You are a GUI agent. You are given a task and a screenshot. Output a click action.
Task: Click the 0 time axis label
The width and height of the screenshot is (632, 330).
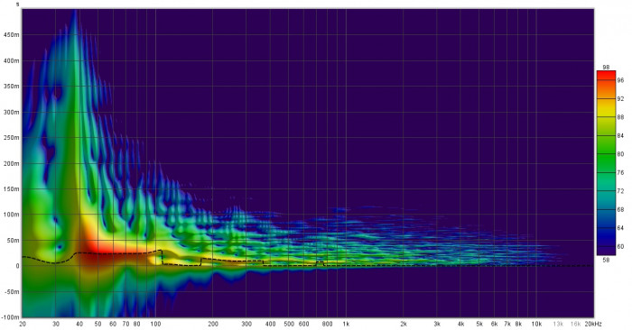(17, 266)
